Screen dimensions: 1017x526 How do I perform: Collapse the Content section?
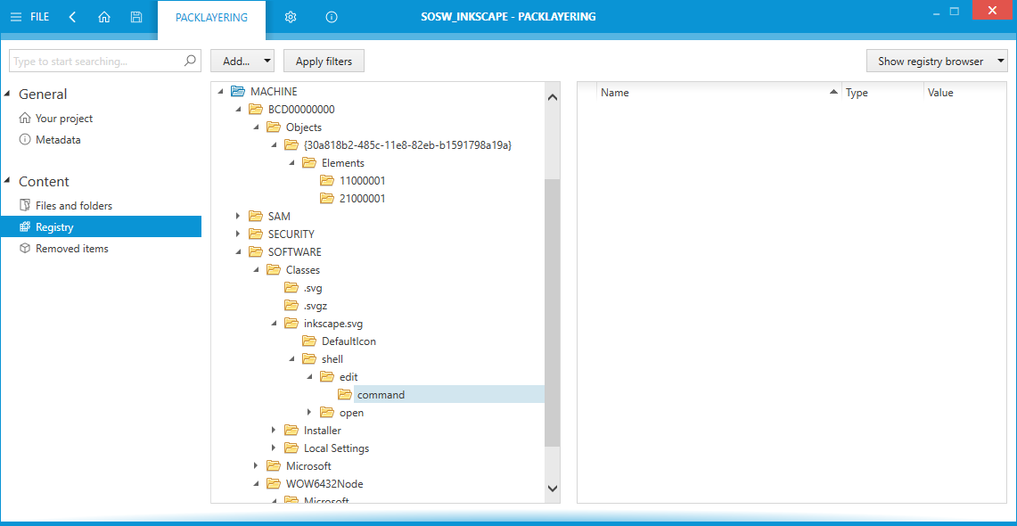click(7, 182)
